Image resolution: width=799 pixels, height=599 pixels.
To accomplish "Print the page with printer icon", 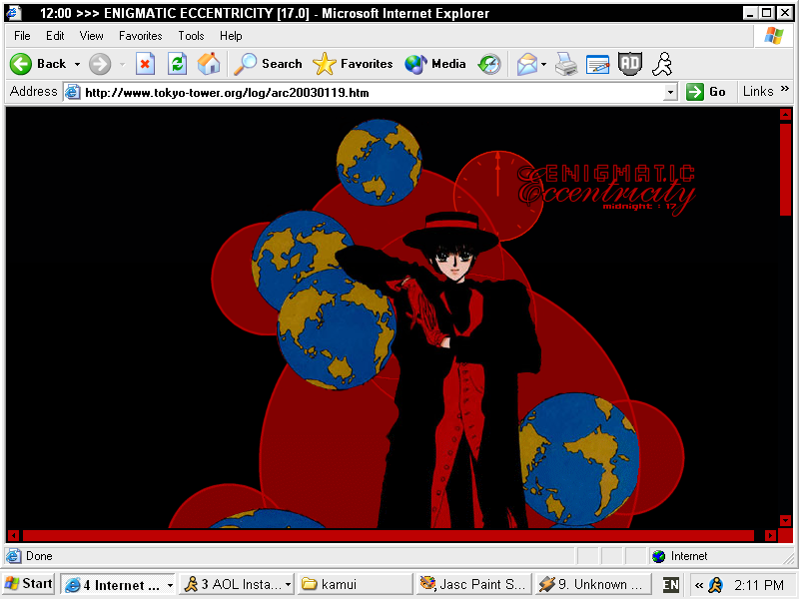I will (x=566, y=64).
